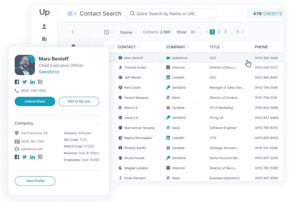This screenshot has width=290, height=202.
Task: Click Marc Benioff's avatar in the table row
Action: coord(120,58)
